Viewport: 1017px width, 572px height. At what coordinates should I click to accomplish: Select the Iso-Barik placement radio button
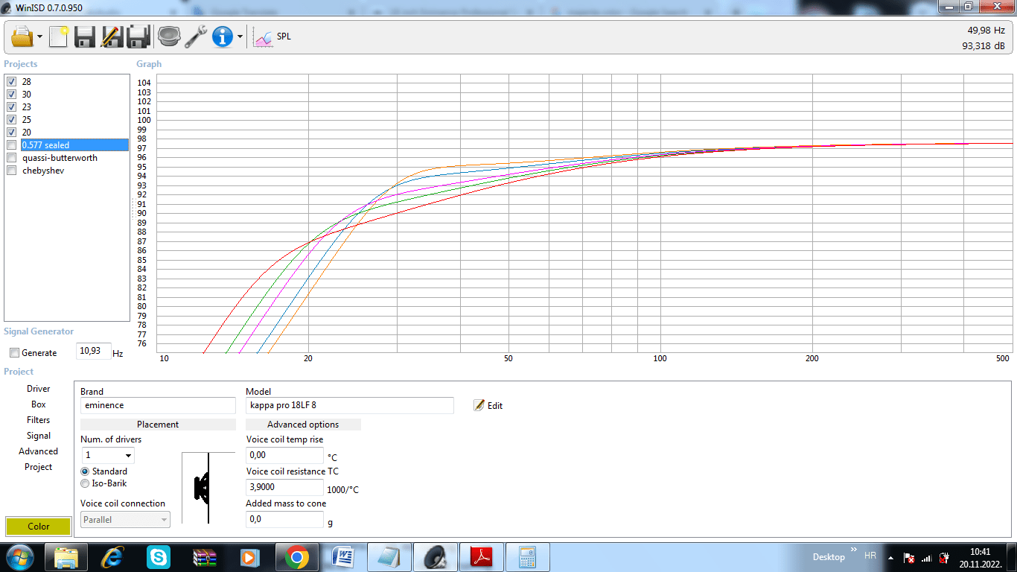[x=85, y=483]
